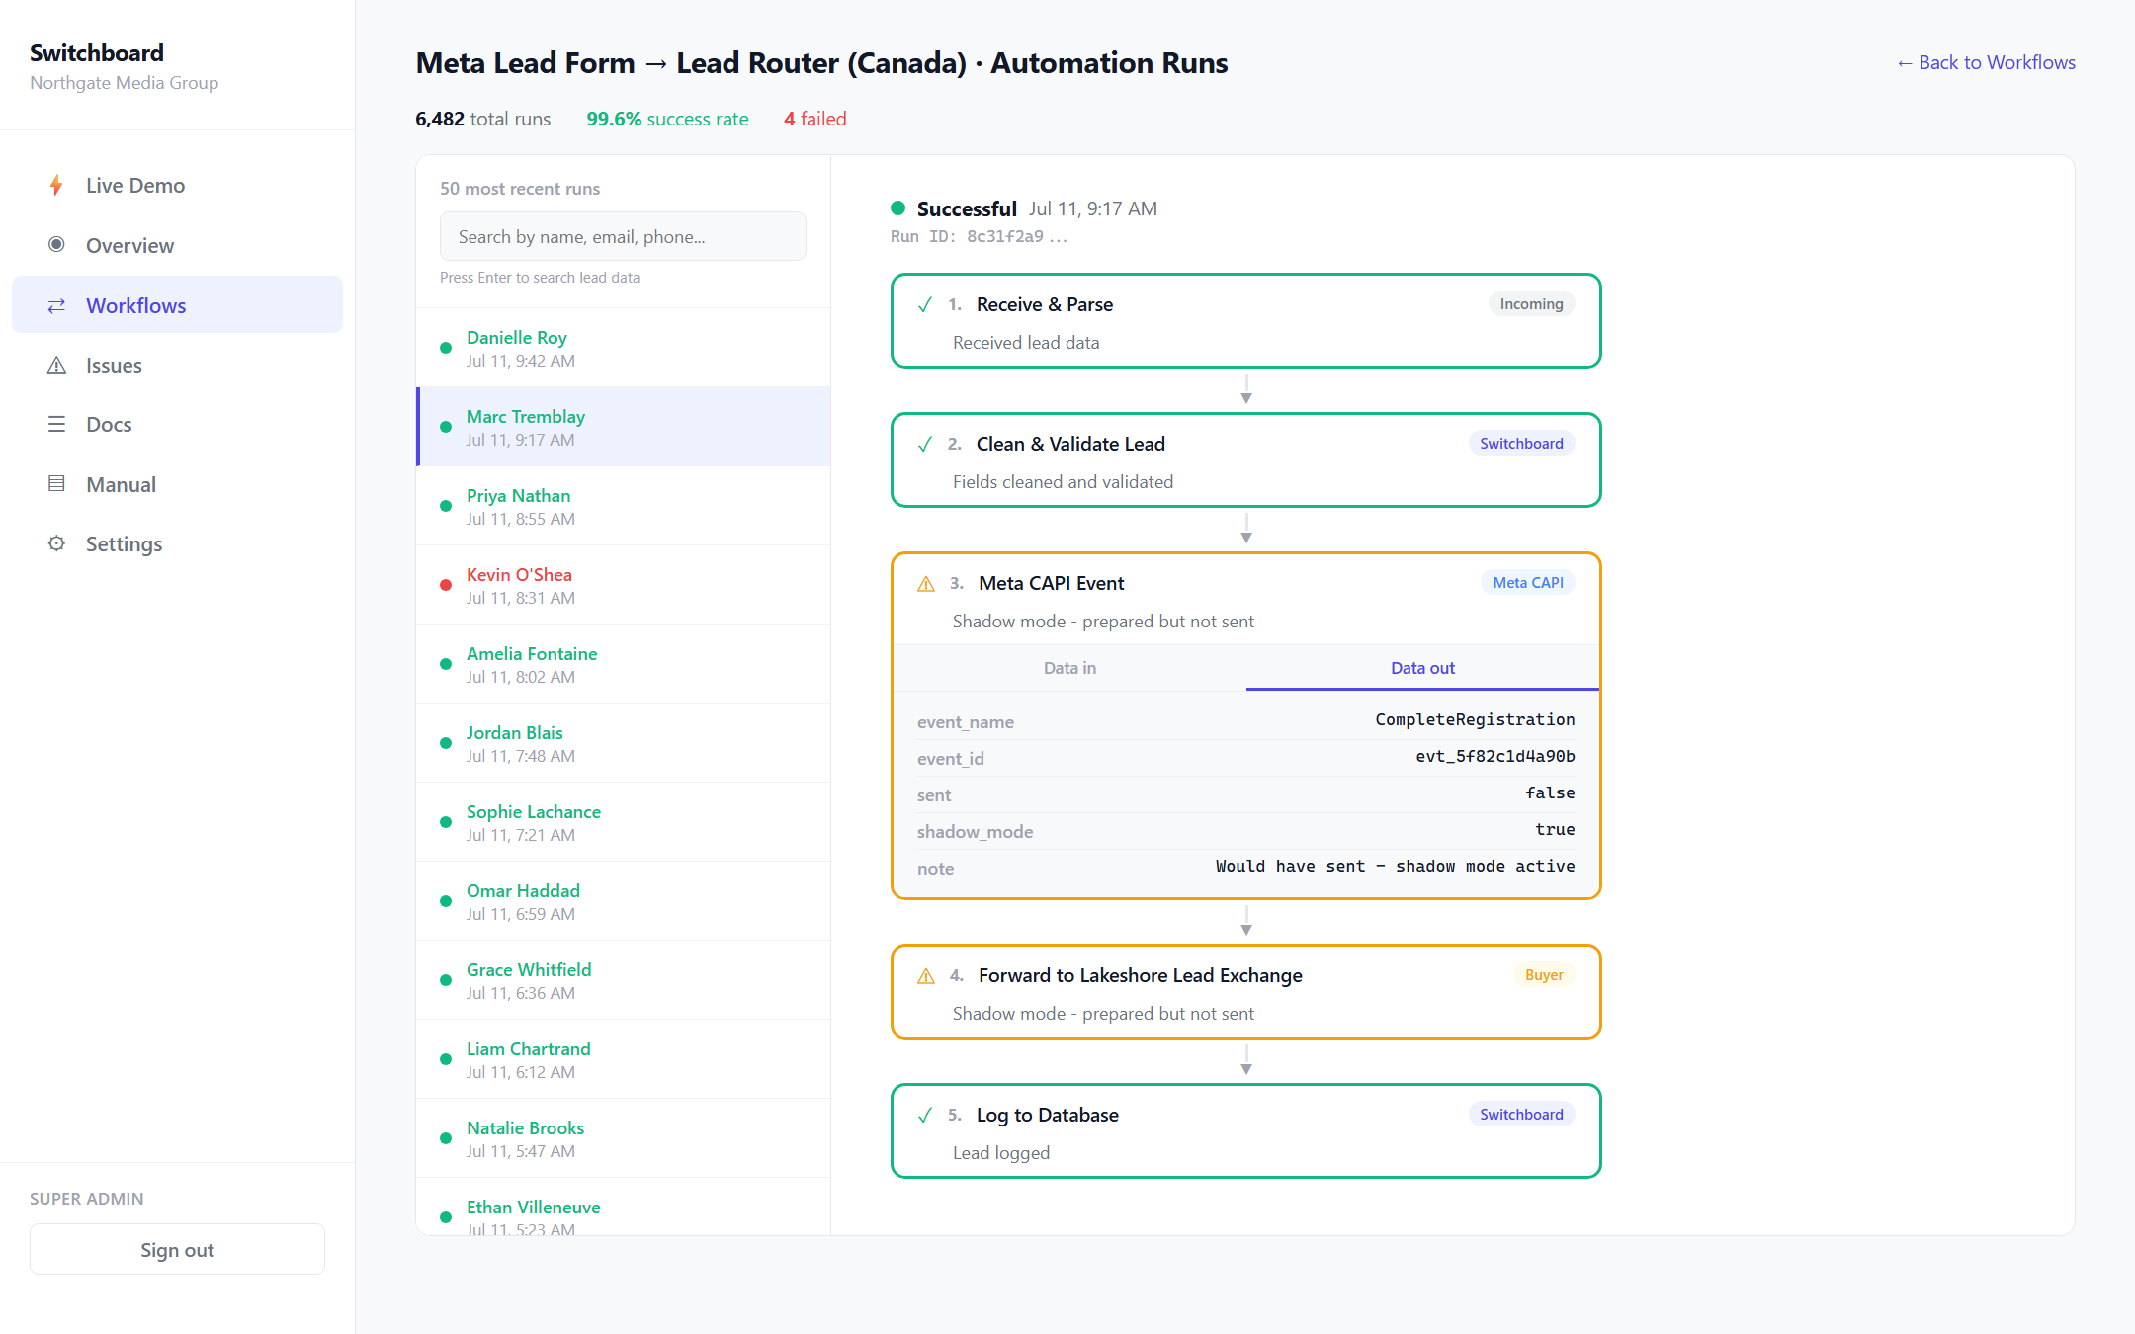Open the Issues section
This screenshot has width=2135, height=1334.
tap(177, 365)
